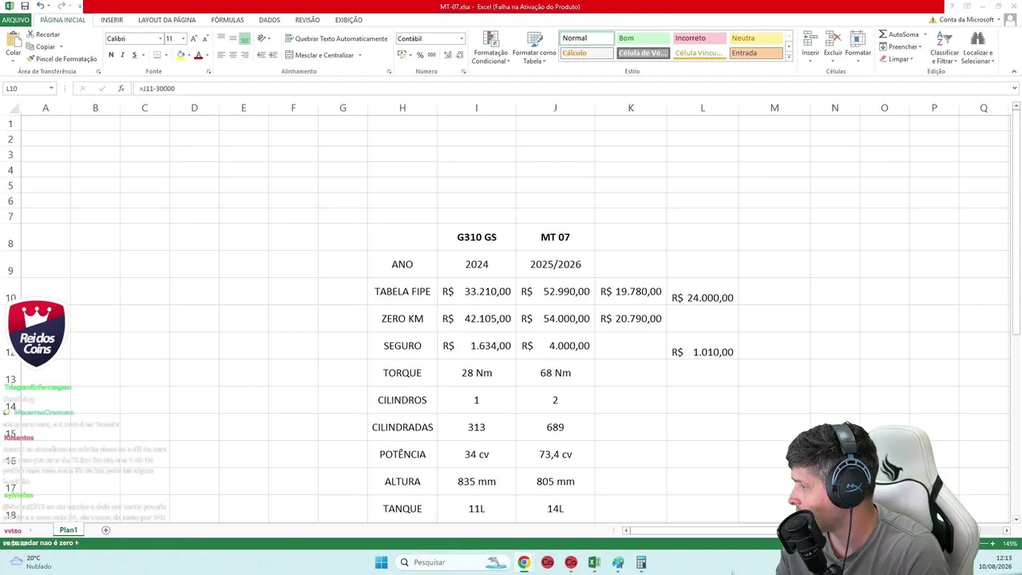
Task: Apply the Neutra cell style
Action: [x=755, y=38]
